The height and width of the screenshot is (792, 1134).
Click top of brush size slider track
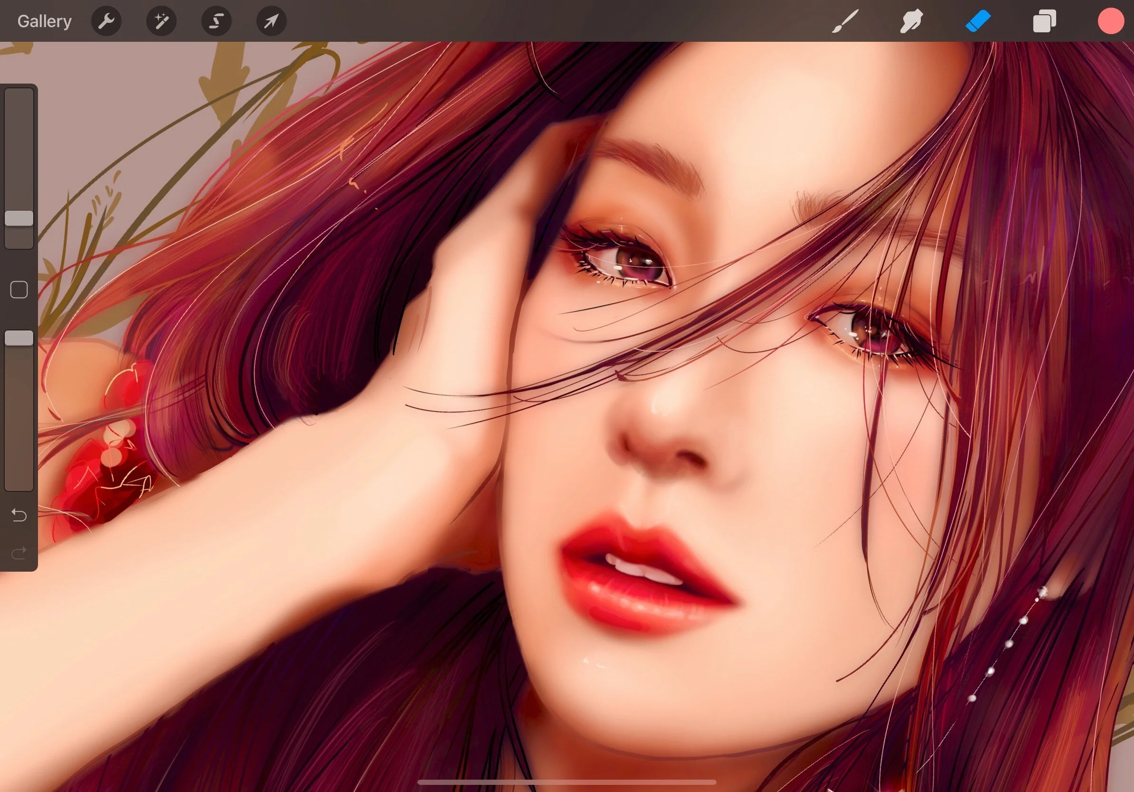point(19,99)
